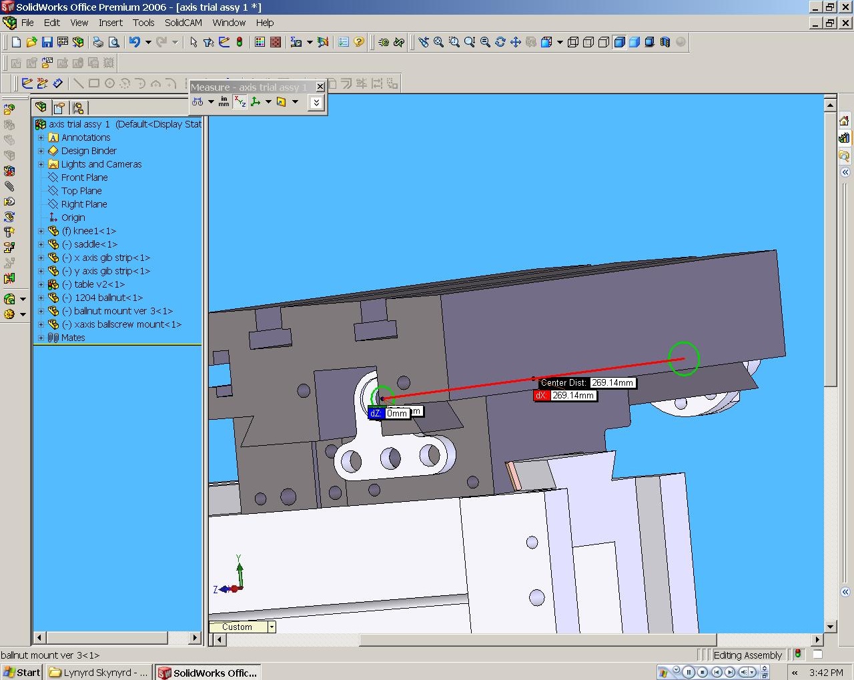Screen dimensions: 854x680
Task: Expand the Mates folder in tree
Action: (41, 338)
